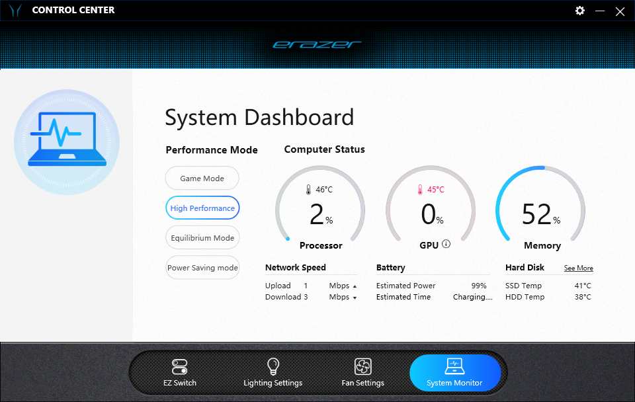Click the Estimated Power label
This screenshot has width=635, height=402.
tap(405, 286)
